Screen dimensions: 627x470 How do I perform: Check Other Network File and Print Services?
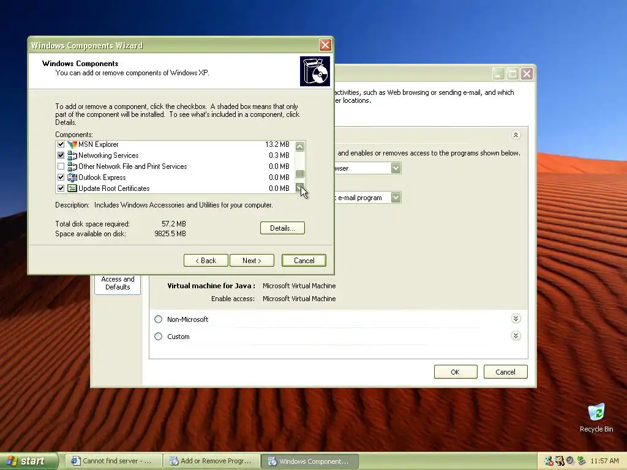click(x=61, y=166)
